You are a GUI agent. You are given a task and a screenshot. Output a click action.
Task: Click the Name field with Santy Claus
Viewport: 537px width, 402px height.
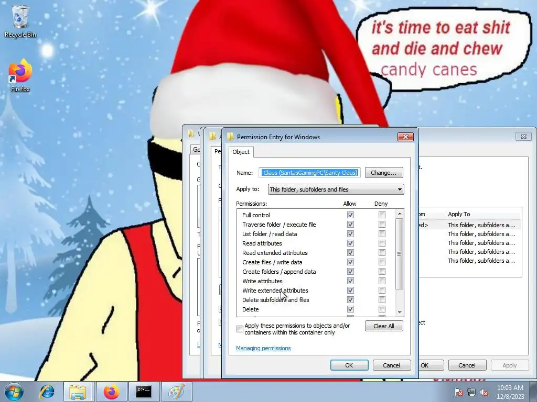coord(309,173)
